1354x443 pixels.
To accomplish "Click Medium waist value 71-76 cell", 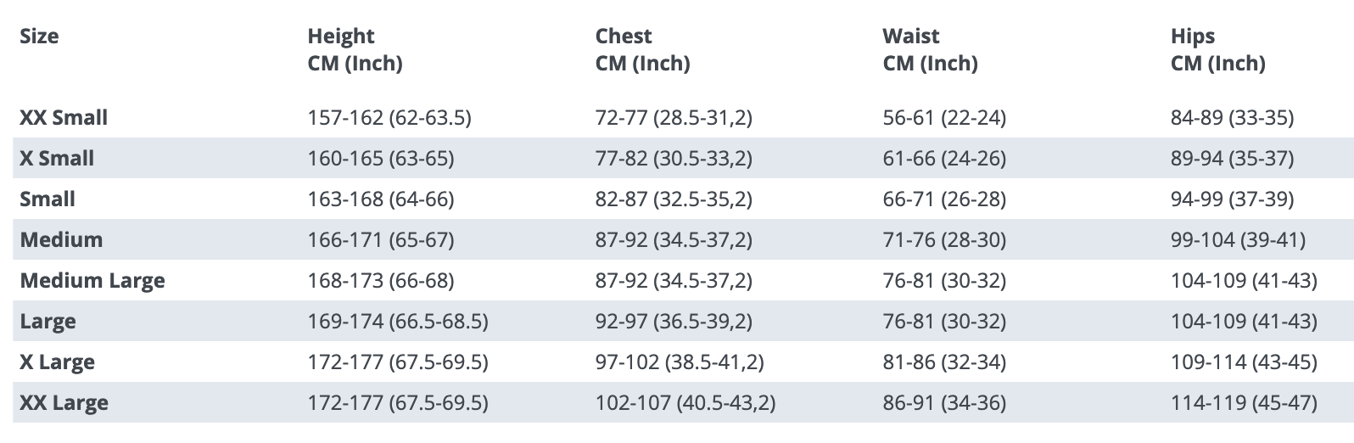I will click(x=944, y=239).
